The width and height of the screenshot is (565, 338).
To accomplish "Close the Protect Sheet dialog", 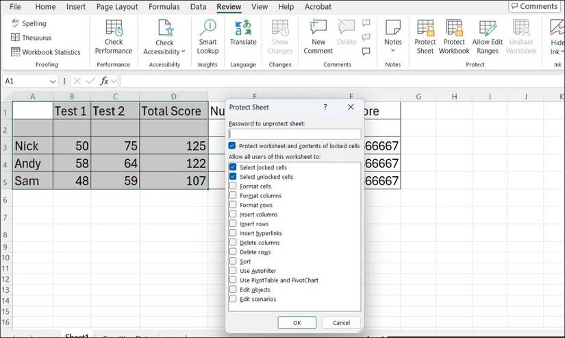I will pos(351,107).
